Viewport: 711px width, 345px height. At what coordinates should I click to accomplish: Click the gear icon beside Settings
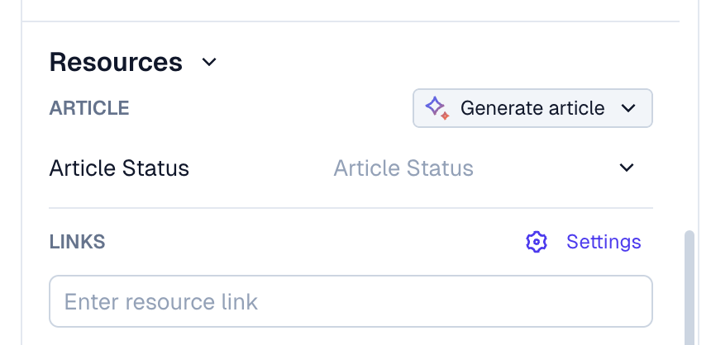pos(537,242)
